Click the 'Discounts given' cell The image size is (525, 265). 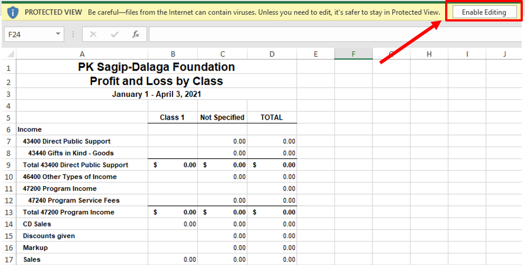coord(82,236)
